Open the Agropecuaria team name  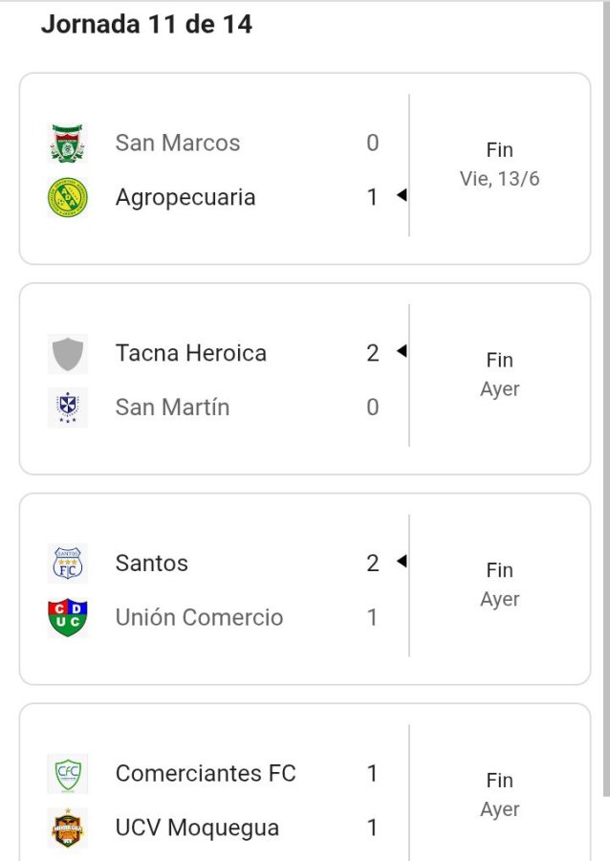point(185,197)
